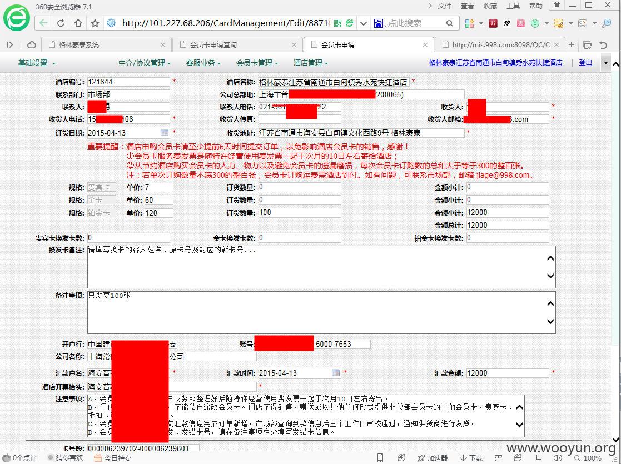This screenshot has width=621, height=464.
Task: Open the 文件 menu
Action: 444,6
